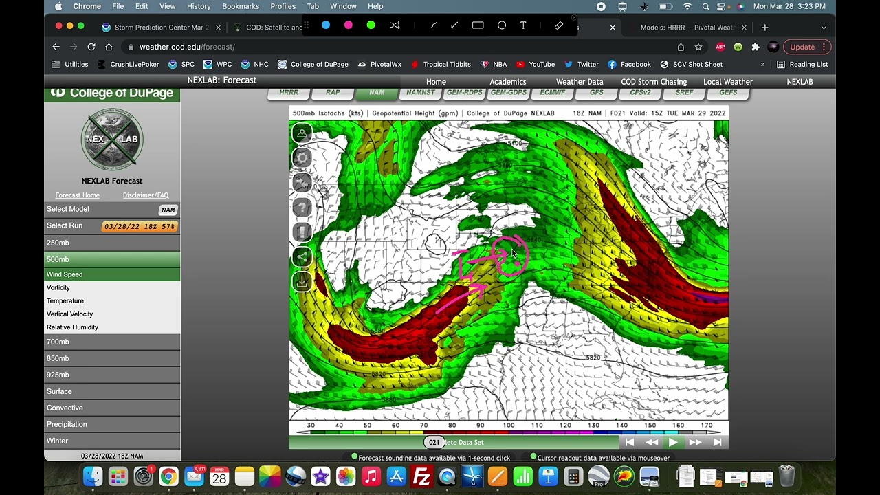Expand the Precipitation product group

[x=112, y=424]
